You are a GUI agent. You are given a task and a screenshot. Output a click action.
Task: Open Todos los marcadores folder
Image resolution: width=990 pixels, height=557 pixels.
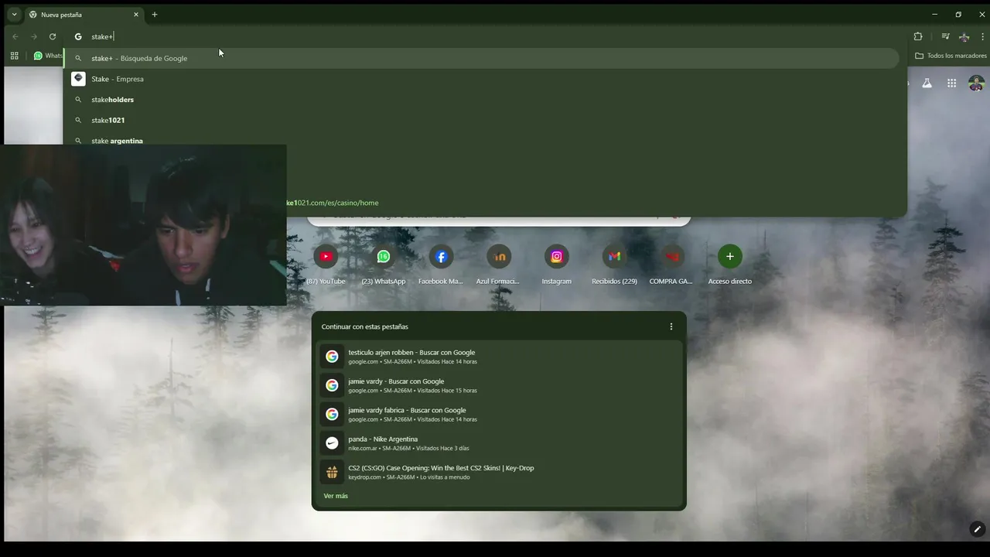(x=951, y=56)
